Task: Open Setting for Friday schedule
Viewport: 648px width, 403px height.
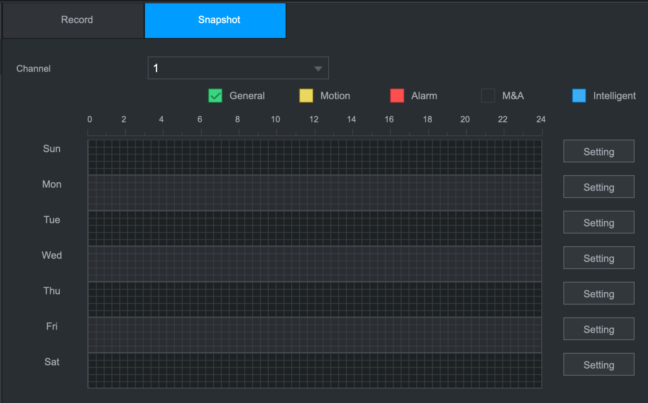Action: pyautogui.click(x=599, y=329)
